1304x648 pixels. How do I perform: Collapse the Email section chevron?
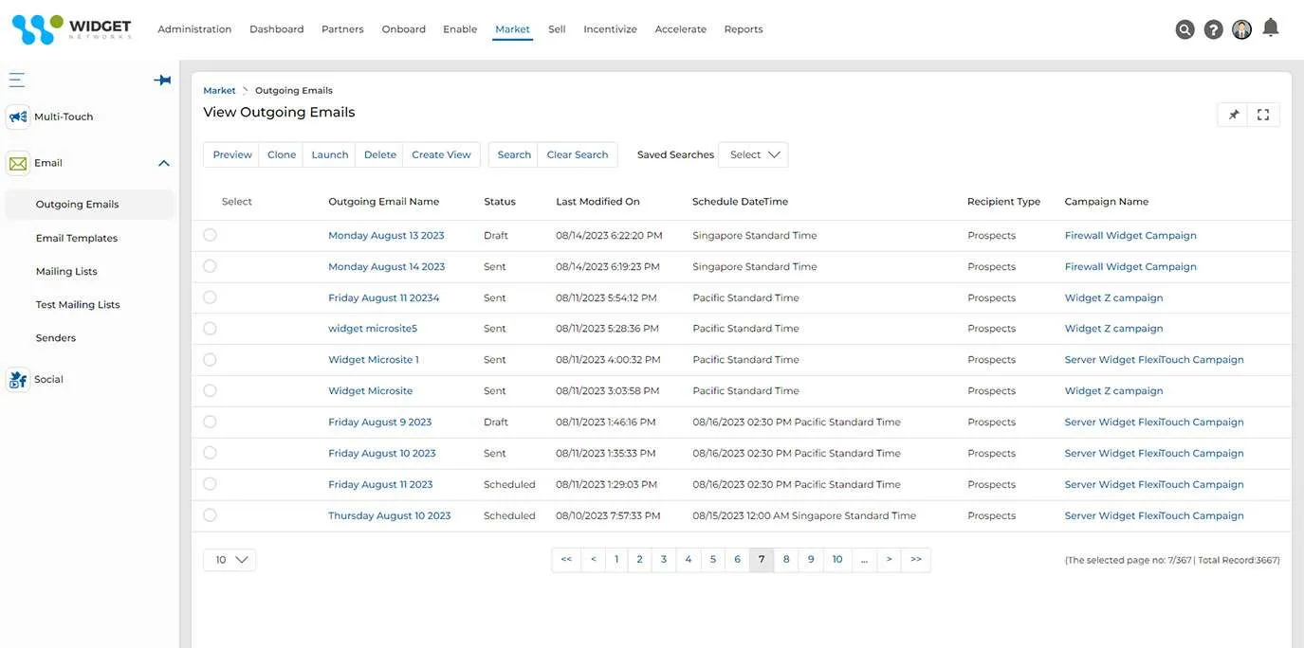pyautogui.click(x=163, y=163)
